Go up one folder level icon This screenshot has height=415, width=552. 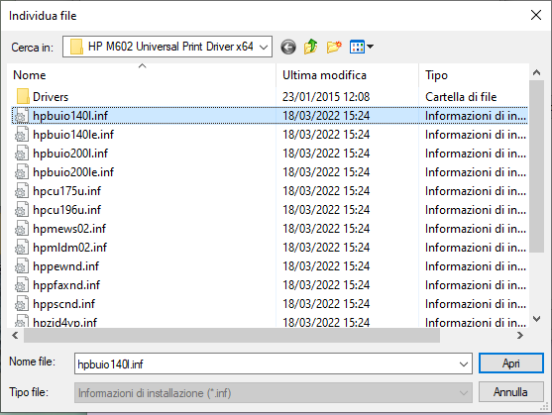310,47
